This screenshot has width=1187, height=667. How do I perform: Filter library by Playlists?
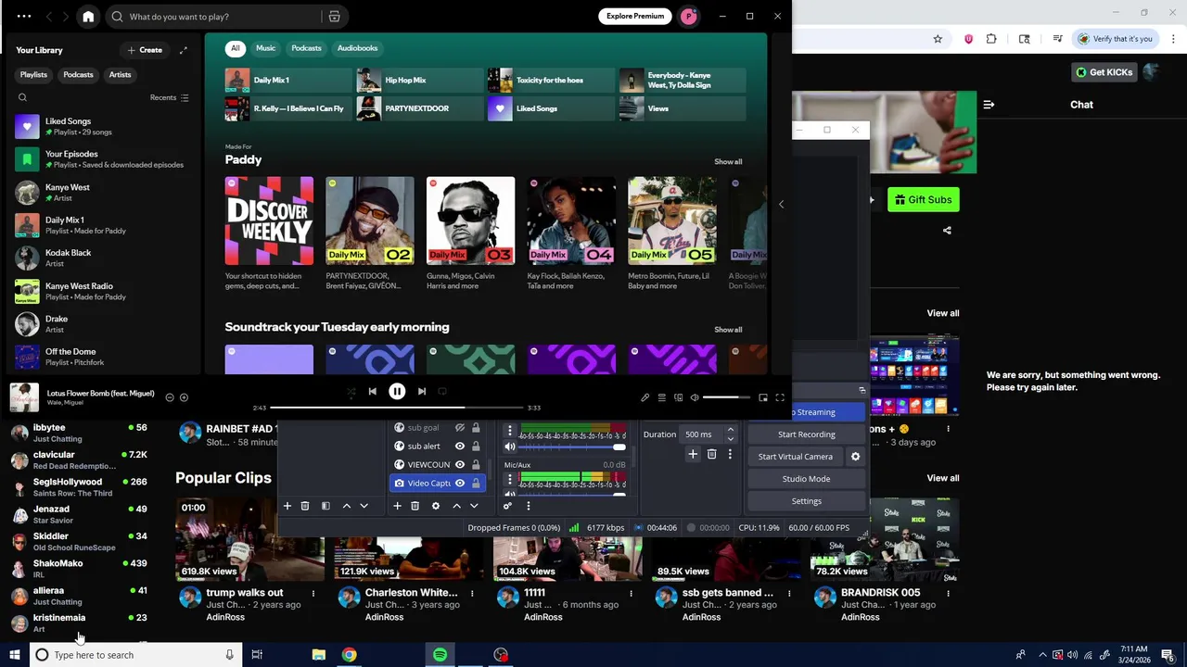tap(33, 74)
